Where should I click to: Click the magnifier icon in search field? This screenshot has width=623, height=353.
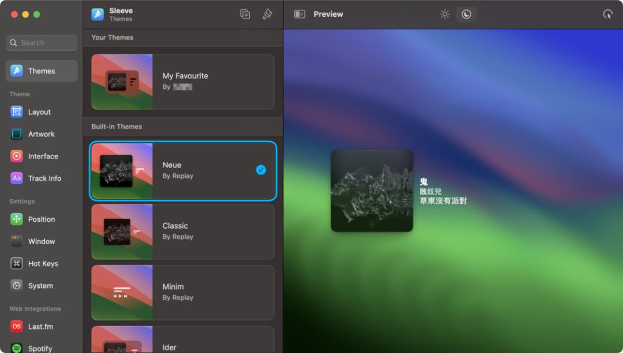(13, 43)
